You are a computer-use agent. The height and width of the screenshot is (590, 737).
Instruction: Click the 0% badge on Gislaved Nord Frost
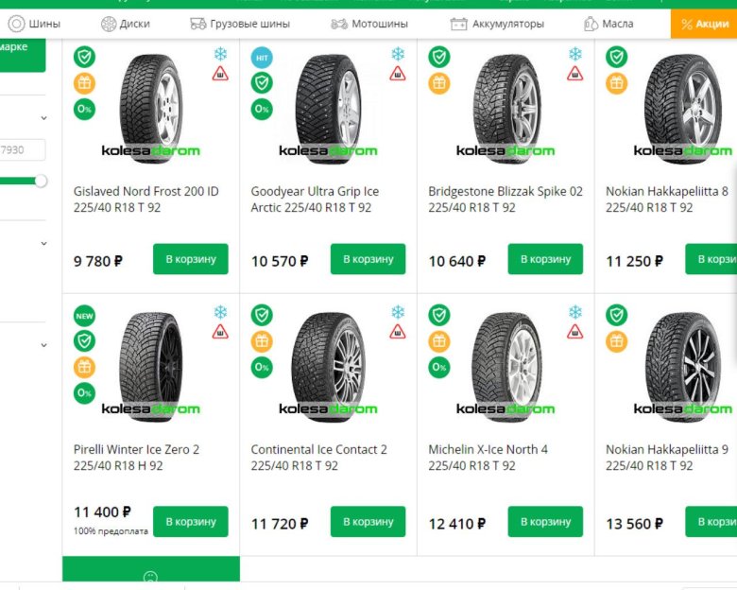85,109
